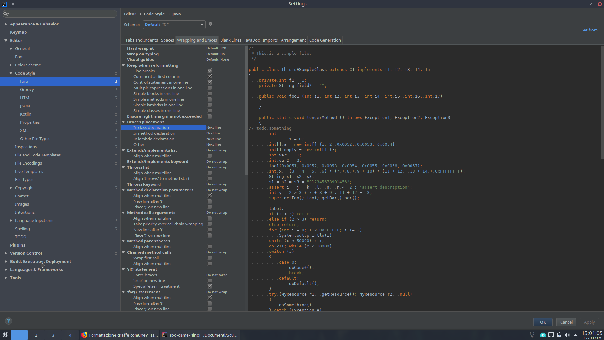This screenshot has height=340, width=604.
Task: Open the volume control tray icon
Action: pos(567,335)
